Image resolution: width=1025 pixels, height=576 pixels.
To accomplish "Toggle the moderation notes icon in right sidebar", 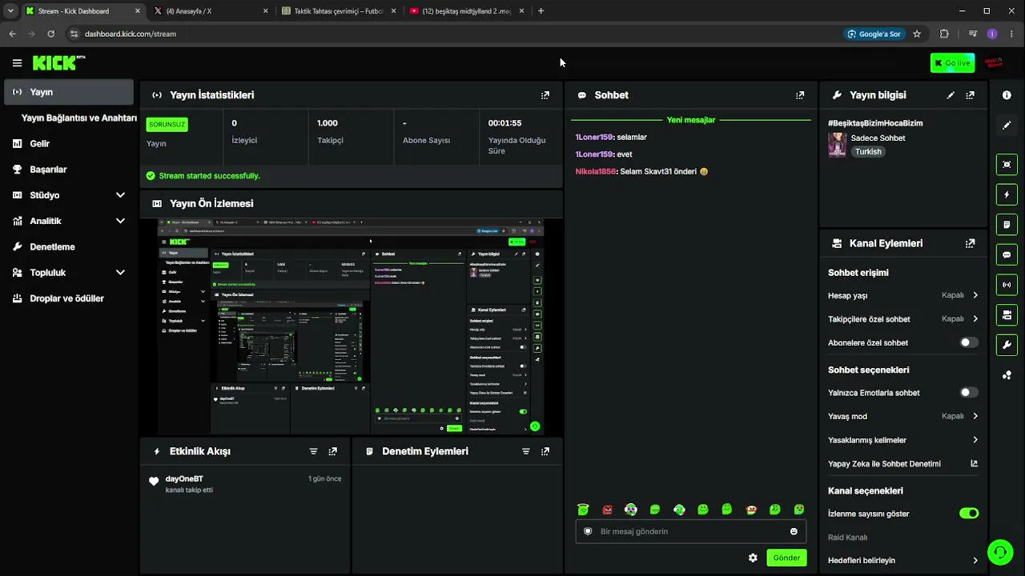I will click(x=1007, y=225).
